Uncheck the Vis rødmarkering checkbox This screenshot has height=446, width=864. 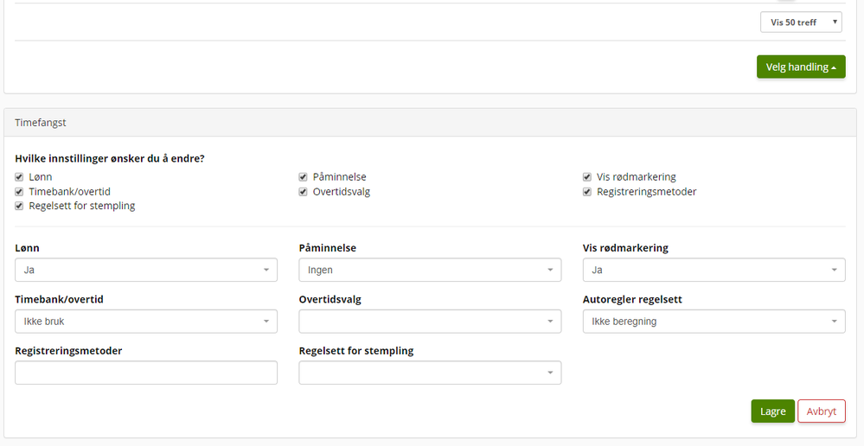[x=588, y=177]
